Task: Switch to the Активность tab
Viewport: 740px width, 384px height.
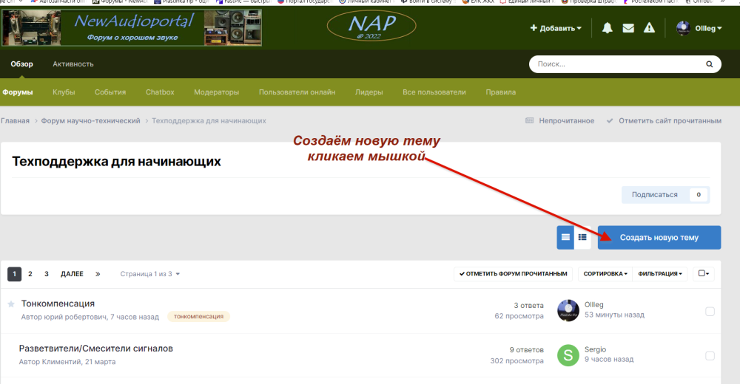Action: (x=73, y=64)
